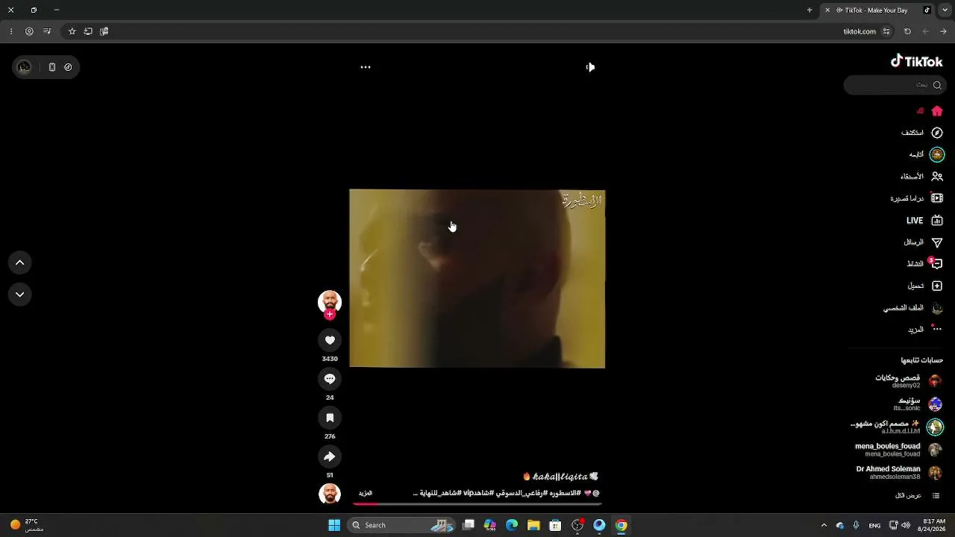Open the Home feed icon in the sidebar

pyautogui.click(x=937, y=111)
